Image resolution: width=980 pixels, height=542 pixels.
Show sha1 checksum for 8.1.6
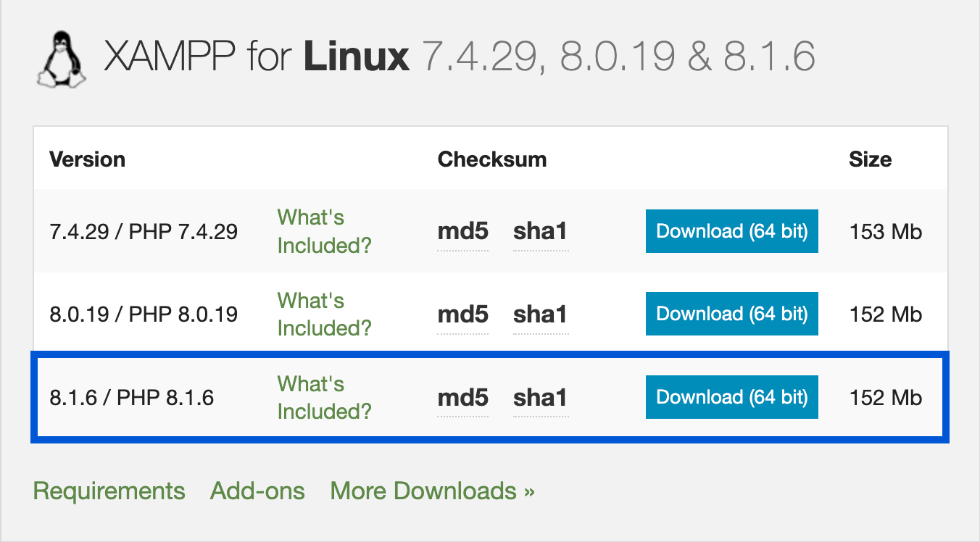[540, 398]
